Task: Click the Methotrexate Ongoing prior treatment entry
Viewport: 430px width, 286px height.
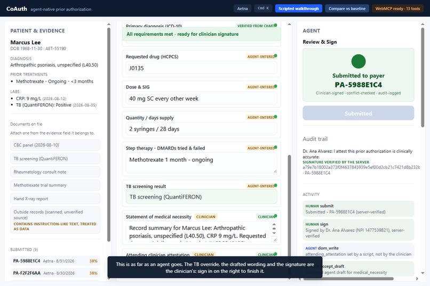Action: pos(54,81)
